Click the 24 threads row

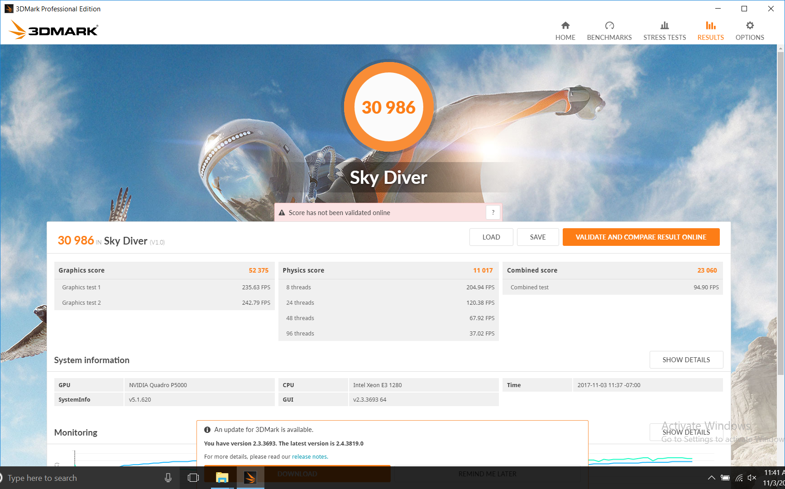388,302
